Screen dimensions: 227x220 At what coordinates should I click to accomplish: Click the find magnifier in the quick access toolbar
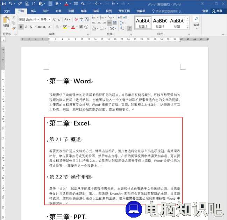(83, 4)
